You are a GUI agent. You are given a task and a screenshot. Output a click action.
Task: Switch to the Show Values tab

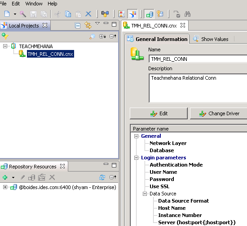pos(211,39)
